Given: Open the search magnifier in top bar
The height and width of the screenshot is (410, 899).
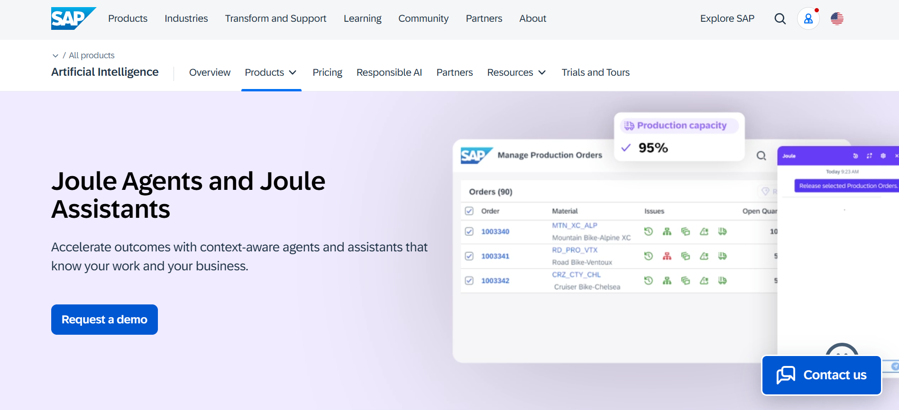Looking at the screenshot, I should (780, 19).
